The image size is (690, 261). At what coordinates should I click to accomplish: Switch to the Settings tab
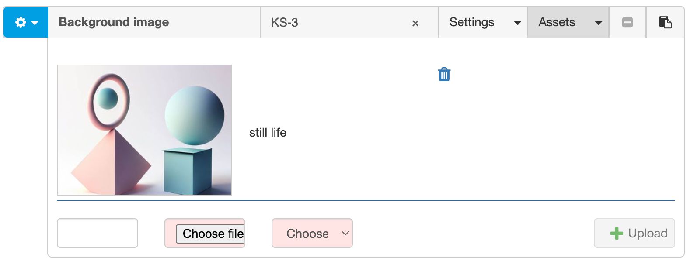coord(471,22)
